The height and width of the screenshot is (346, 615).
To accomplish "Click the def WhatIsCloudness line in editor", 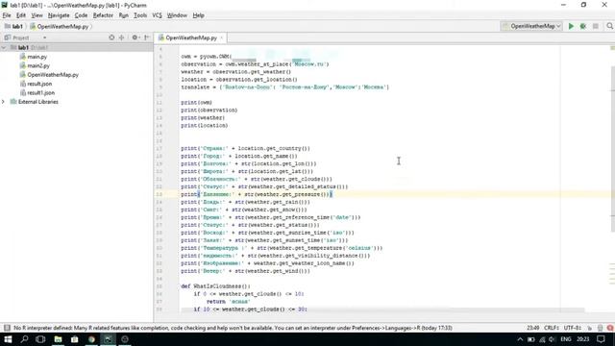I will [215, 286].
